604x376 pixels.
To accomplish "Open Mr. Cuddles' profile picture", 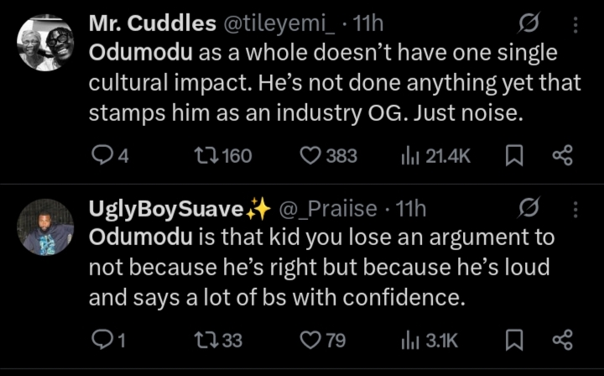I will click(45, 43).
